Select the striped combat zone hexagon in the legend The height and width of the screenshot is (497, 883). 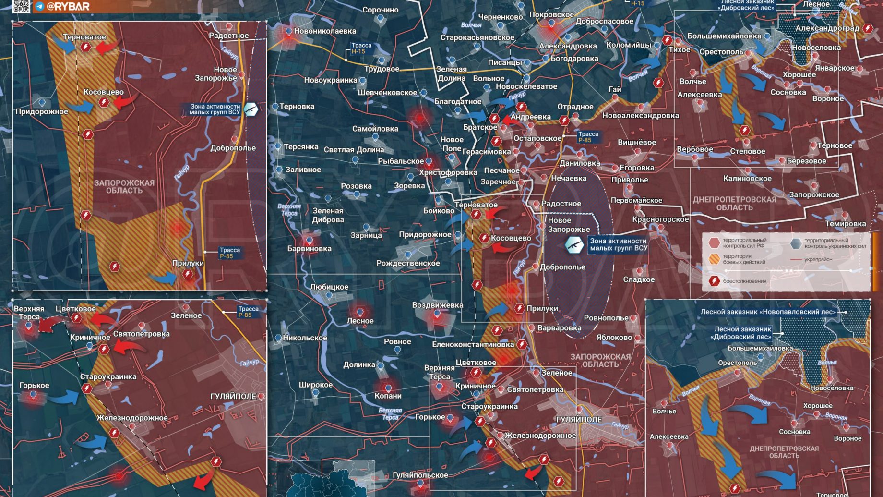pyautogui.click(x=714, y=259)
